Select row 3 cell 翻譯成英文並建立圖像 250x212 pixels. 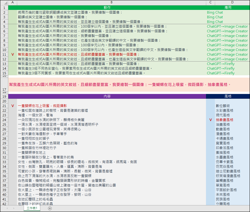(112, 17)
